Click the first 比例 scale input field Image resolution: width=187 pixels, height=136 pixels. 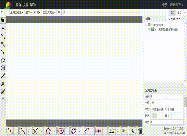click(159, 96)
